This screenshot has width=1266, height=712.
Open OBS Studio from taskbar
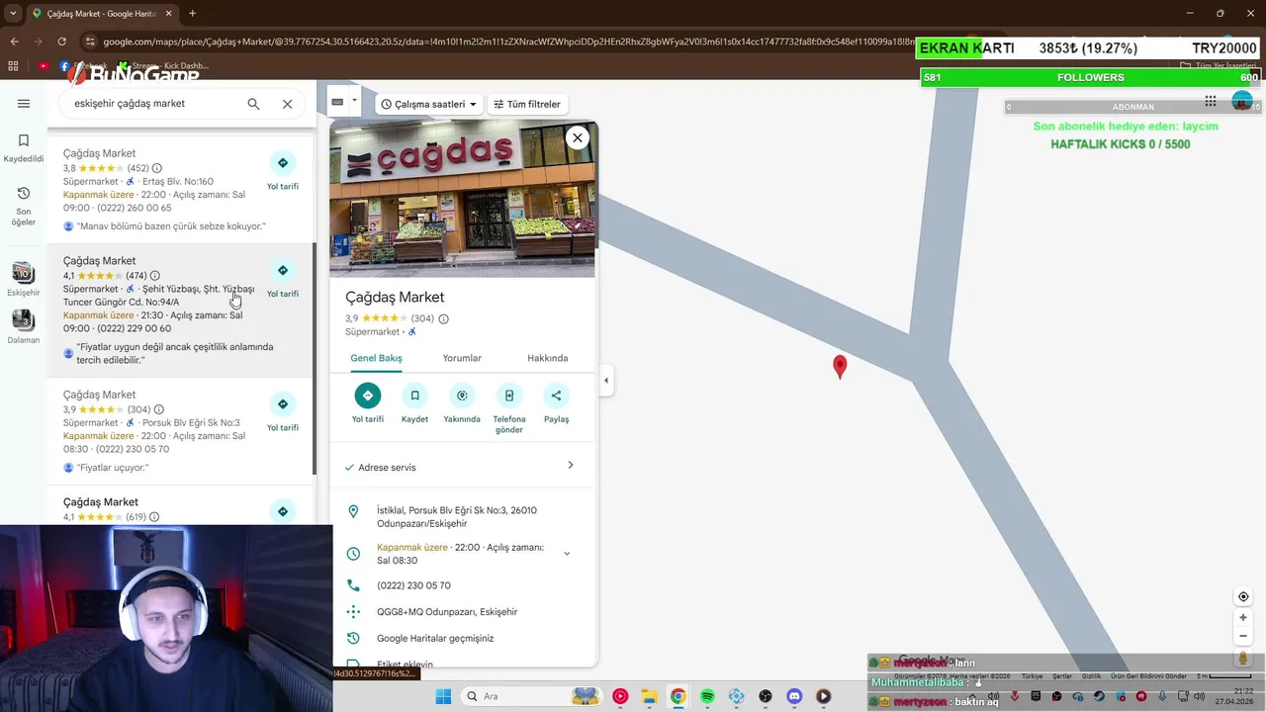pyautogui.click(x=766, y=696)
